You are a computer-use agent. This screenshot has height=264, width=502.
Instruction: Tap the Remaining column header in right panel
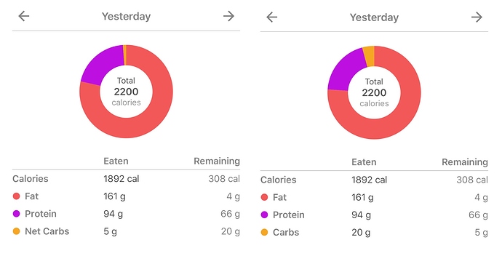(465, 162)
